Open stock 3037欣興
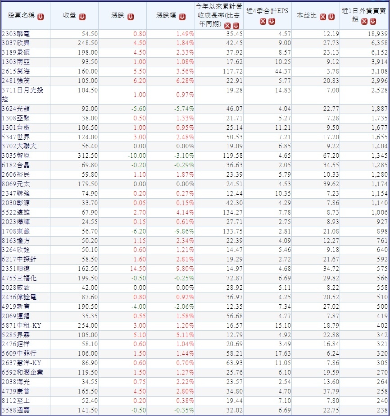 [x=16, y=43]
